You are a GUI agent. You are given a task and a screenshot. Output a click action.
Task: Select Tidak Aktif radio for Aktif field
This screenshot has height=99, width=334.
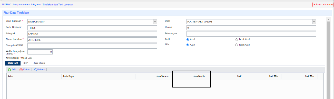tap(237, 39)
